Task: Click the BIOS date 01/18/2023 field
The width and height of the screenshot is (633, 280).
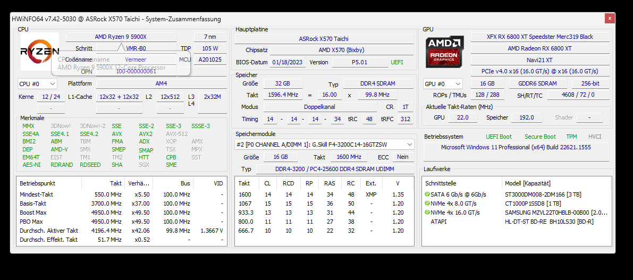Action: coord(288,63)
